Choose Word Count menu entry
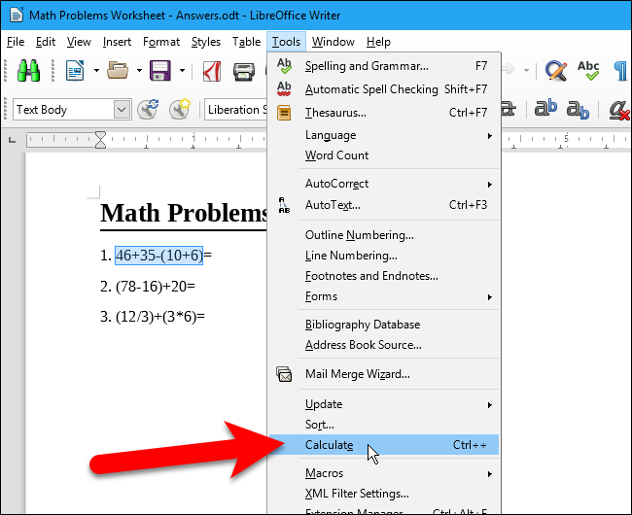Screen dimensions: 632x515 pos(384,155)
